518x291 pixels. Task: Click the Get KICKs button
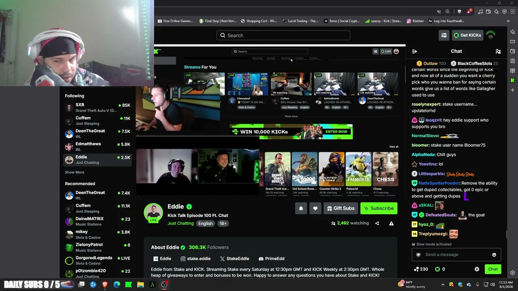[467, 35]
